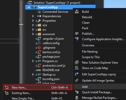The width and height of the screenshot is (126, 100).
Task: Click the src folder icon
Action: [39, 30]
